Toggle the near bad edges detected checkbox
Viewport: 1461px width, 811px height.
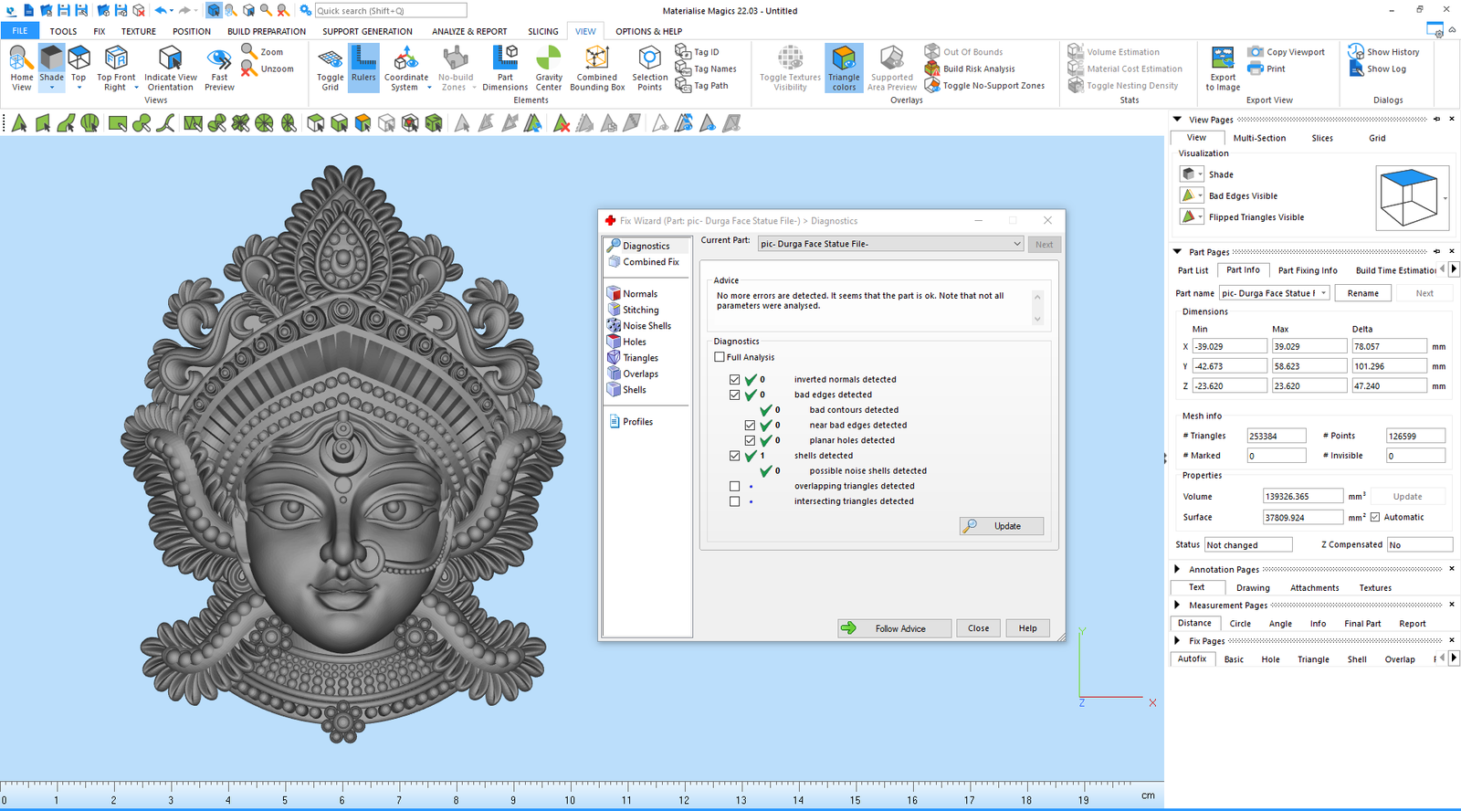[751, 425]
